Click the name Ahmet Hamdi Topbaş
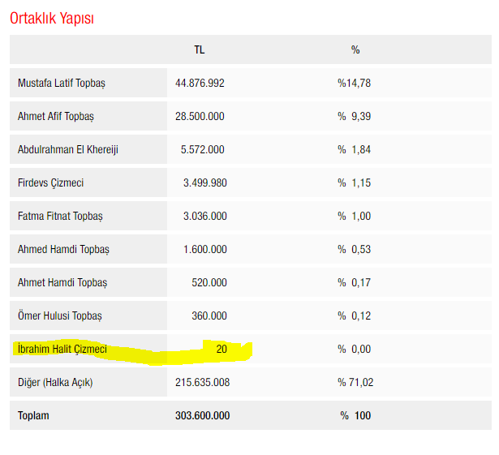 (x=62, y=283)
